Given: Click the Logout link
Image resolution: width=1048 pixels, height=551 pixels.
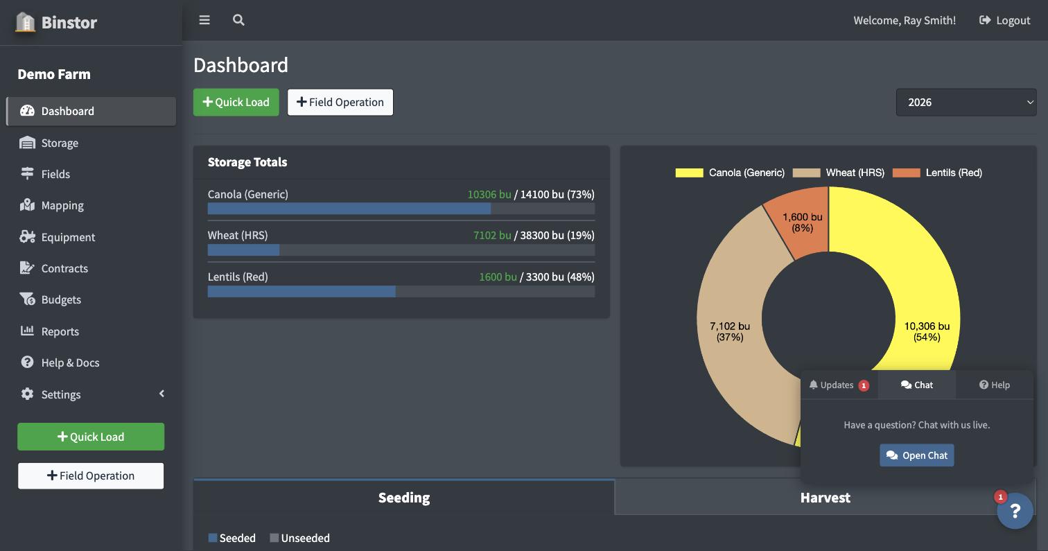Looking at the screenshot, I should click(x=1004, y=20).
